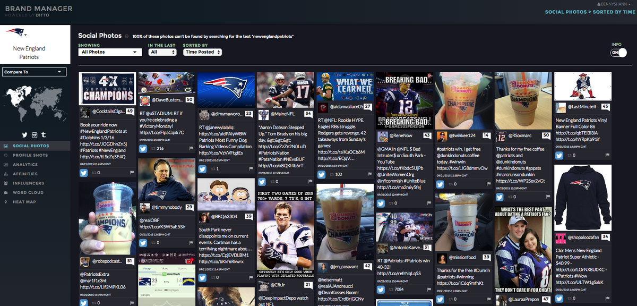Open South Park cartoon photo

point(226,194)
